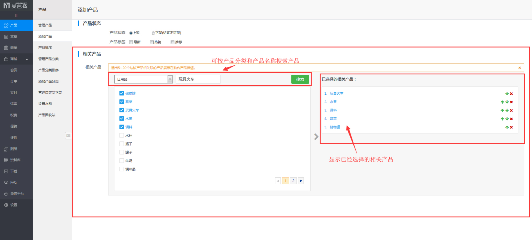This screenshot has width=532, height=240.
Task: Uncheck the 储物罐 checkbox
Action: (122, 93)
